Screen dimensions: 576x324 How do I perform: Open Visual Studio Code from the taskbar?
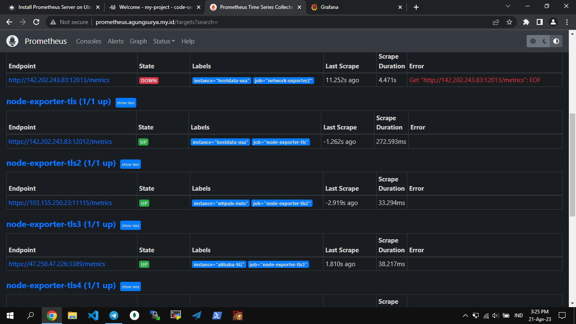[x=93, y=315]
